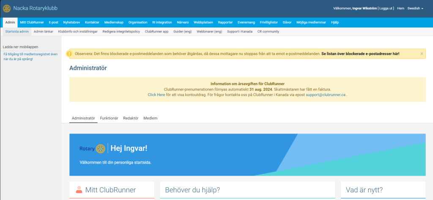Click the person icon beside Mitt ClubRunner

79,190
